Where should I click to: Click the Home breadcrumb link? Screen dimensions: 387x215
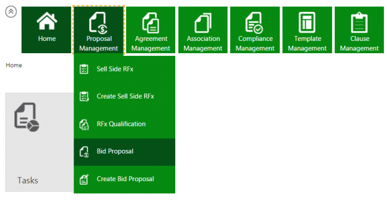click(x=14, y=65)
